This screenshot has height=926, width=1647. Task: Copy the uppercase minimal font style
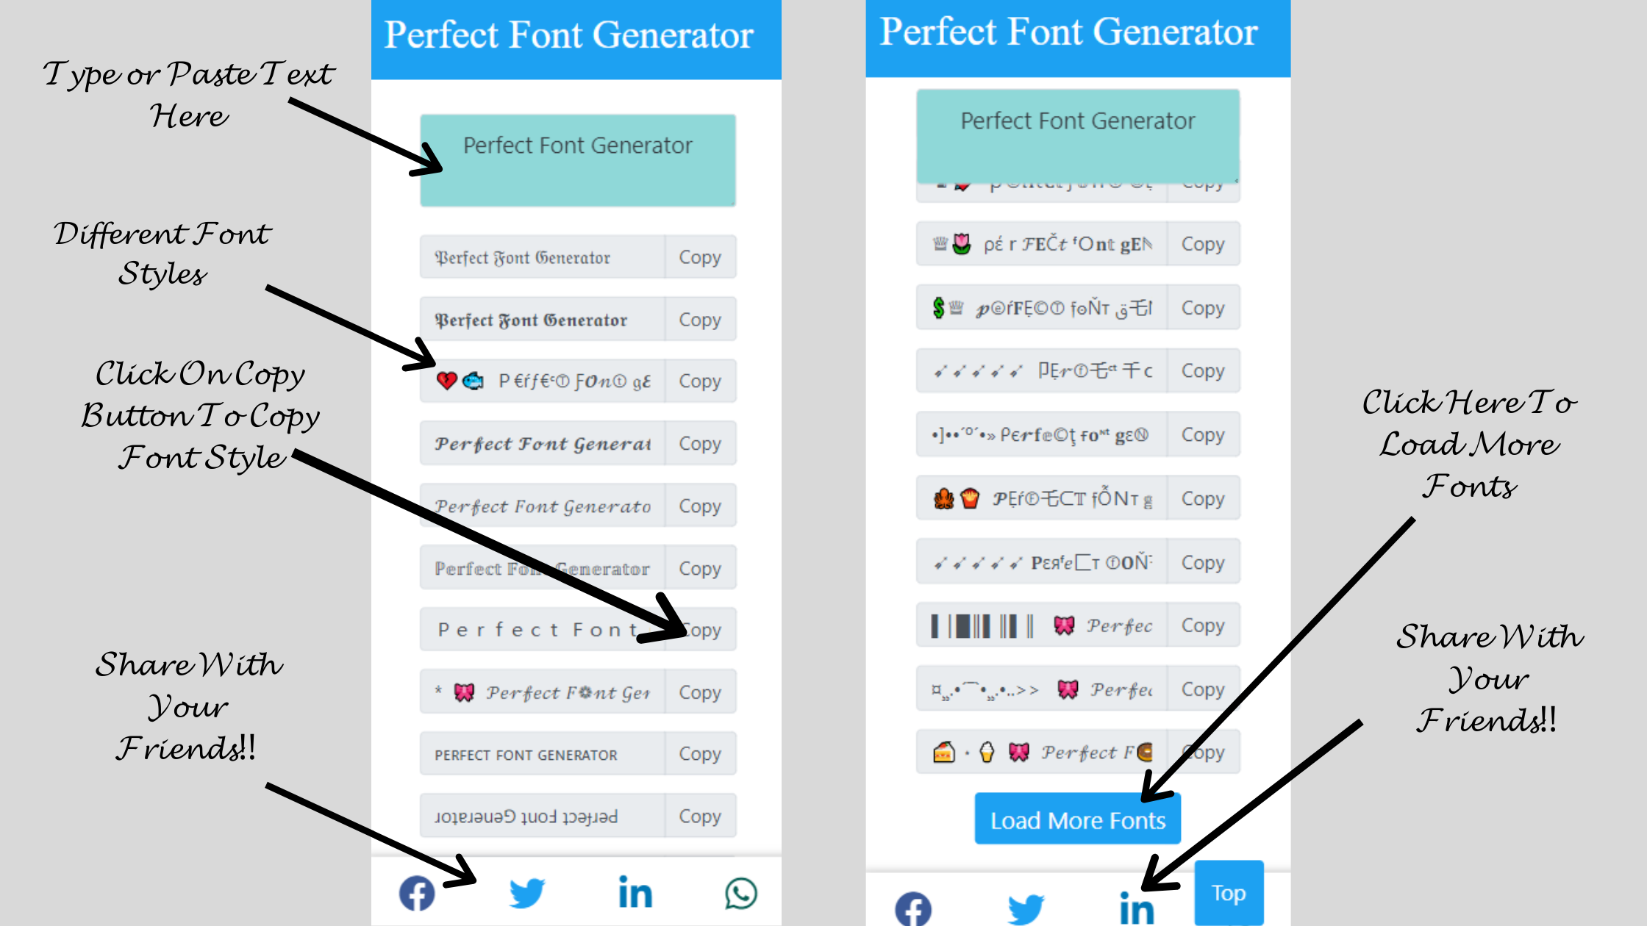tap(699, 754)
